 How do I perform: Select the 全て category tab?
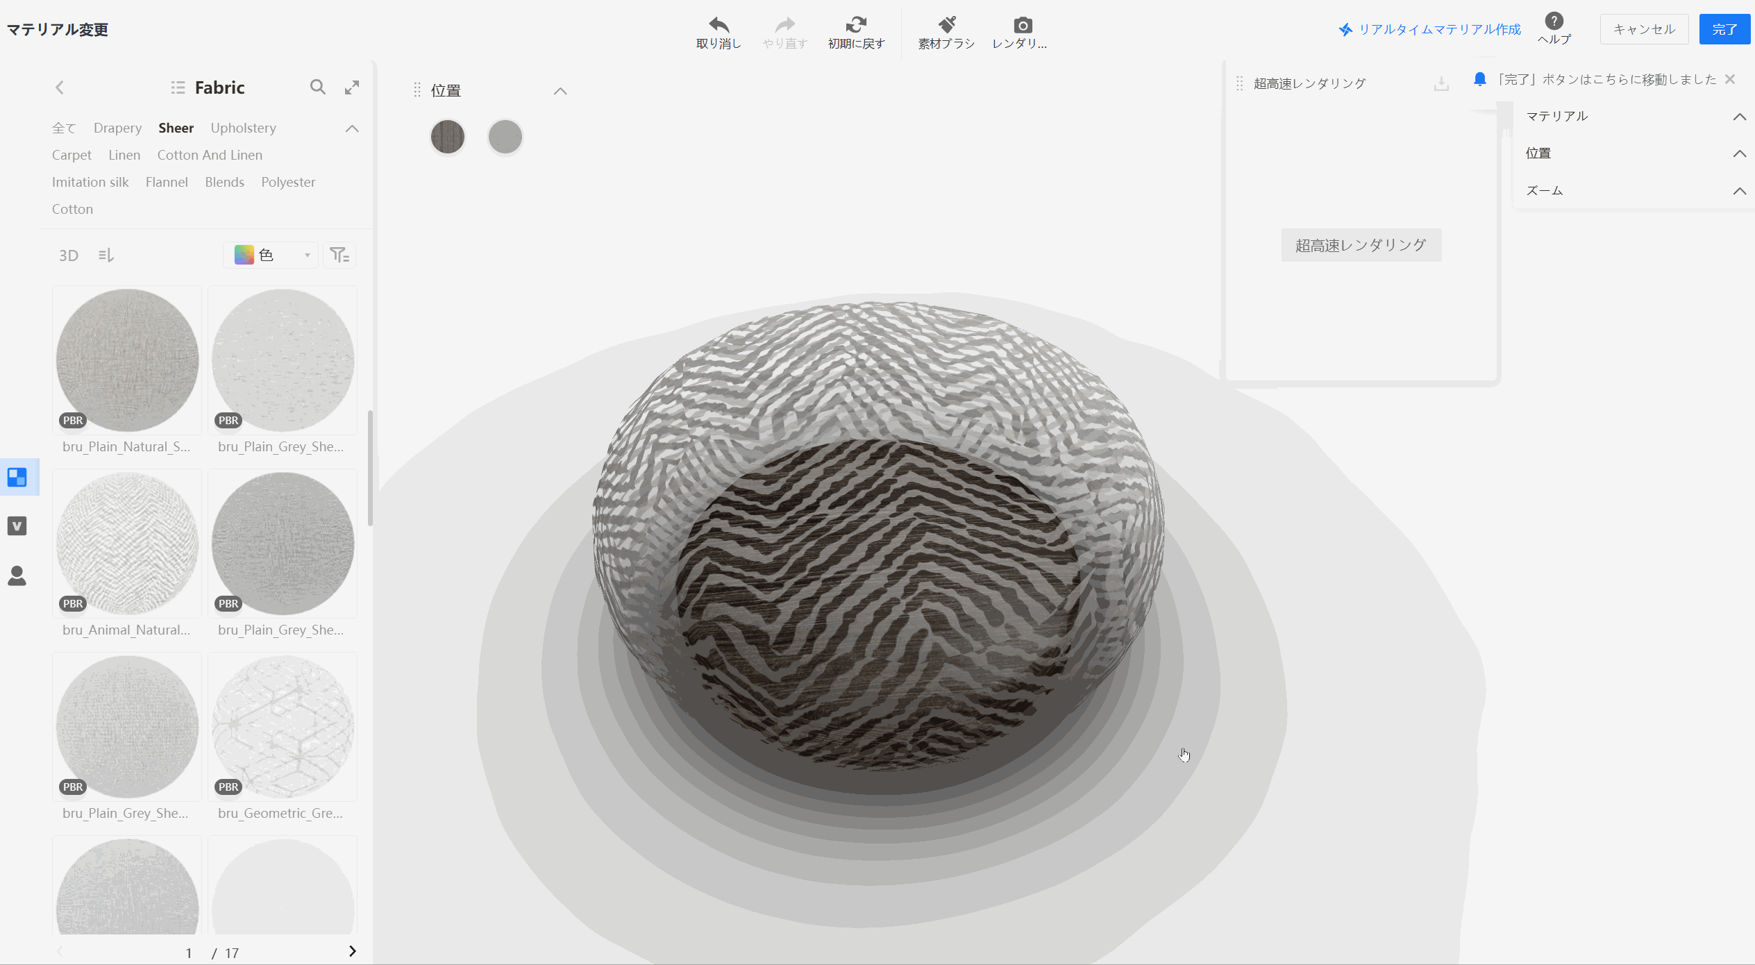(64, 128)
